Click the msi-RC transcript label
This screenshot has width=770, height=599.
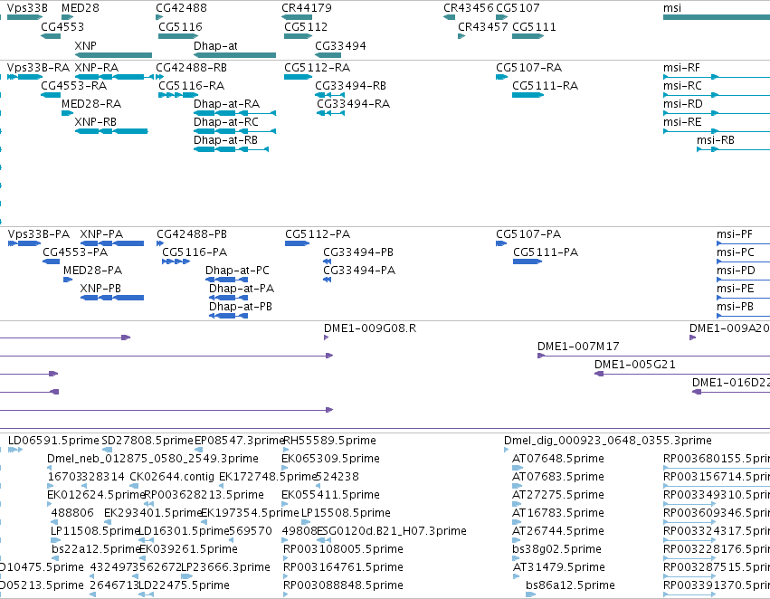coord(682,85)
